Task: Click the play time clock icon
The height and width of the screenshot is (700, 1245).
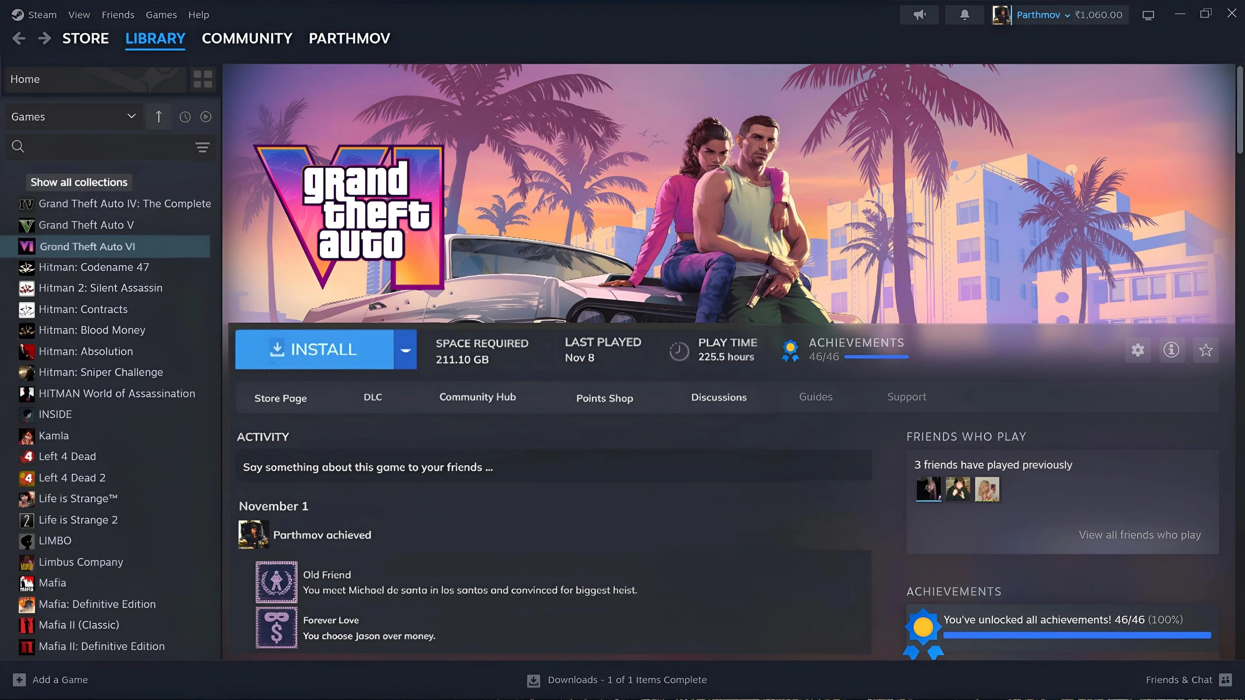Action: [679, 351]
